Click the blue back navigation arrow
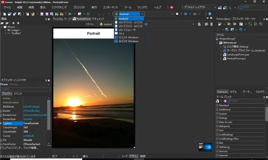The width and height of the screenshot is (268, 160). [185, 14]
